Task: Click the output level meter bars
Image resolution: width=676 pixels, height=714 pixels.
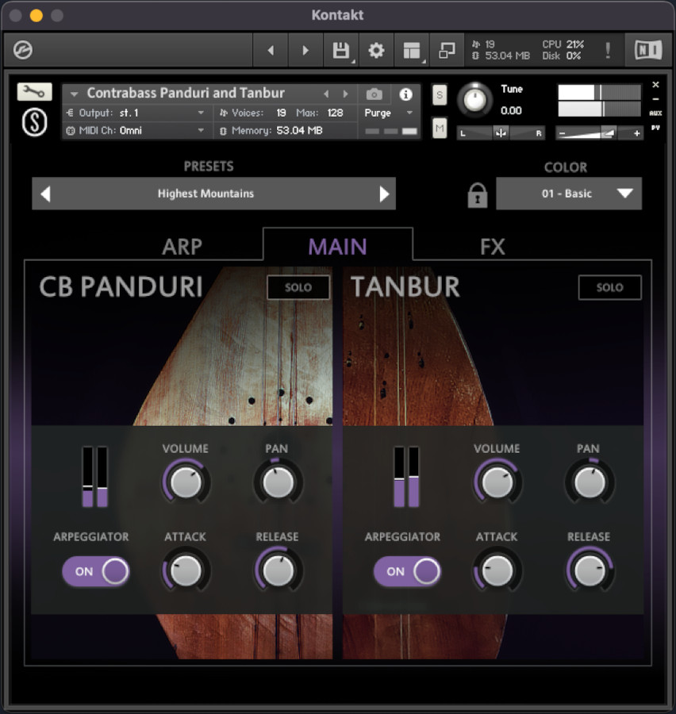Action: (599, 100)
